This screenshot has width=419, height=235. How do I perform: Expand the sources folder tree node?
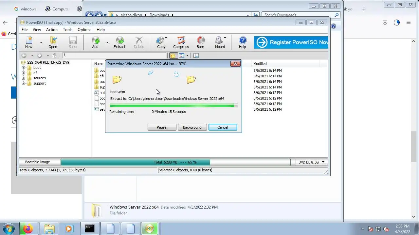[23, 78]
